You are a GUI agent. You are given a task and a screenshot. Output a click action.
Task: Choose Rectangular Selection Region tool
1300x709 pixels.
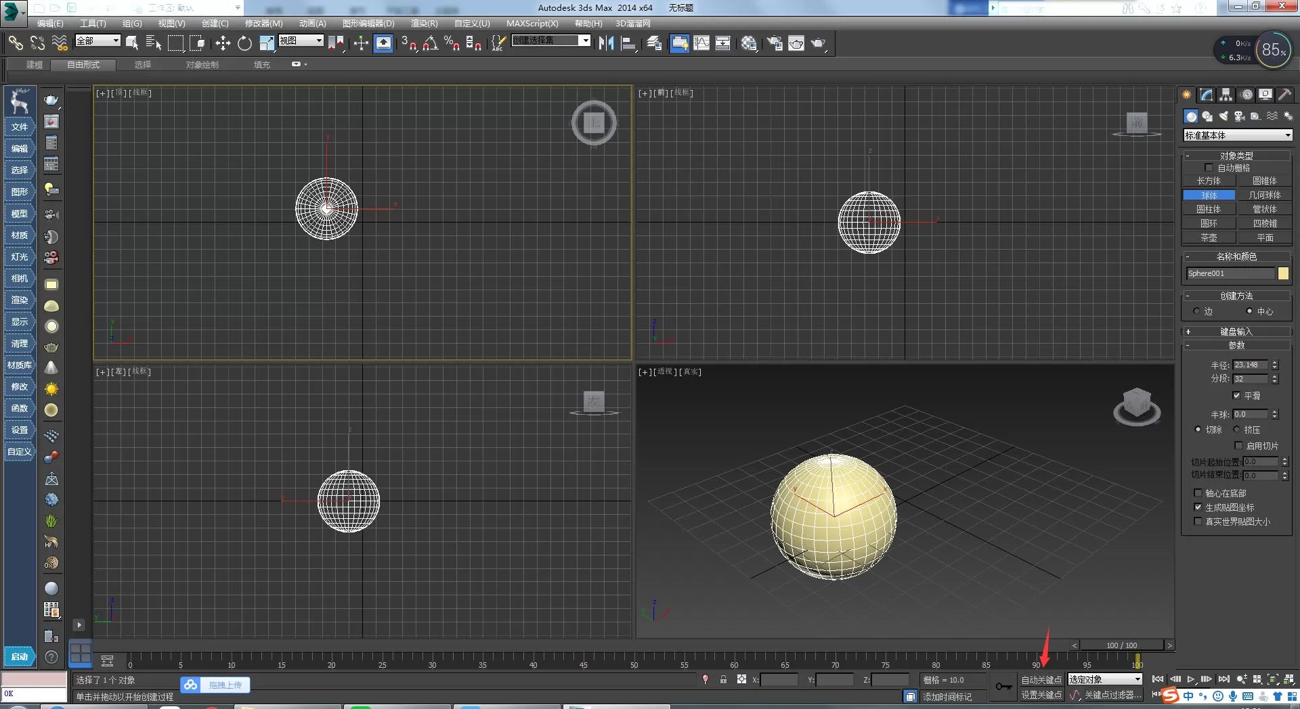click(x=175, y=43)
